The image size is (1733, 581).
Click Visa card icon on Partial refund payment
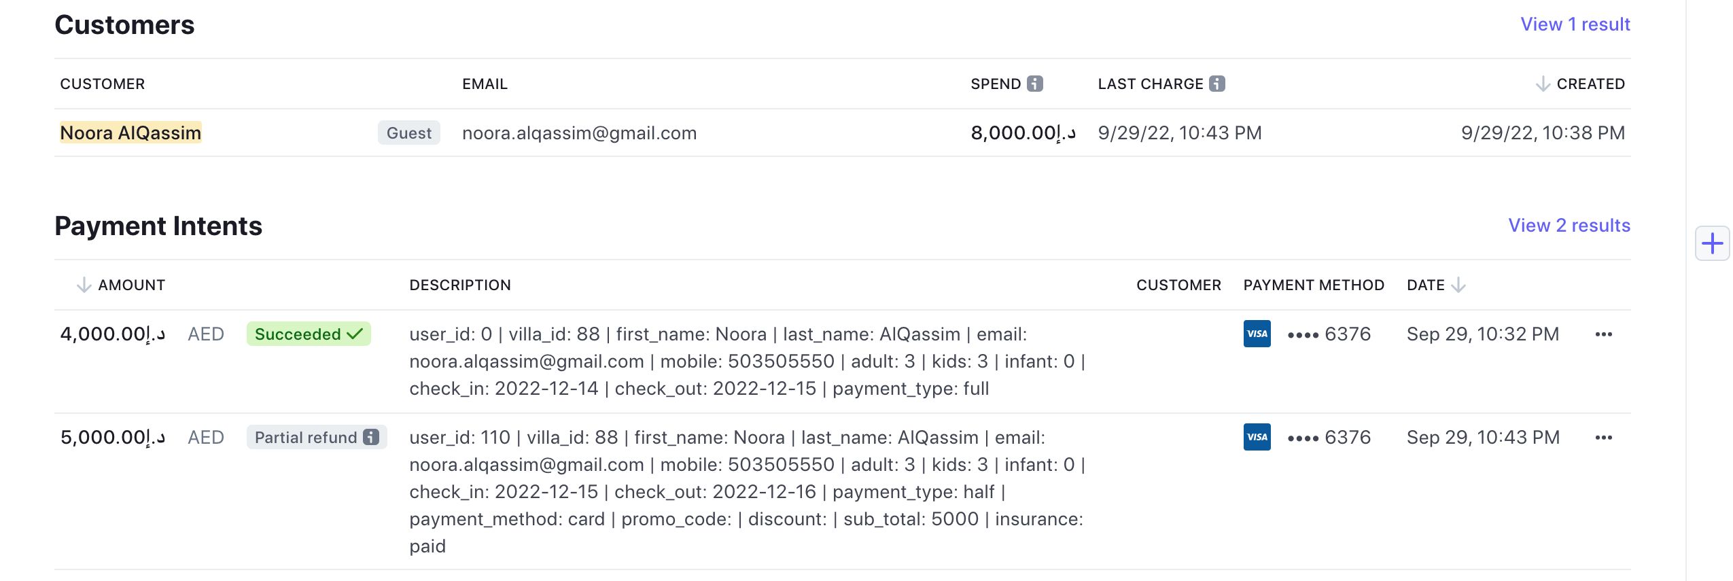coord(1257,437)
